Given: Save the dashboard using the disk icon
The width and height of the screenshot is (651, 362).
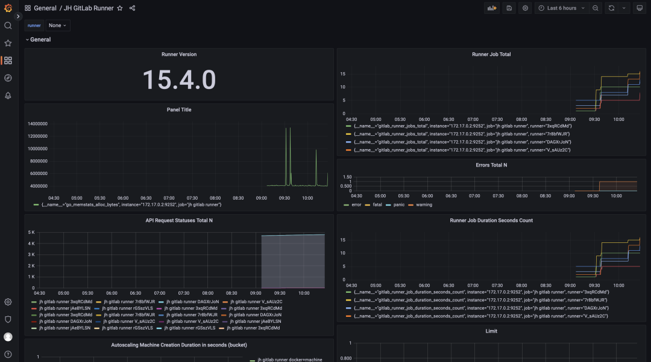Looking at the screenshot, I should [509, 8].
